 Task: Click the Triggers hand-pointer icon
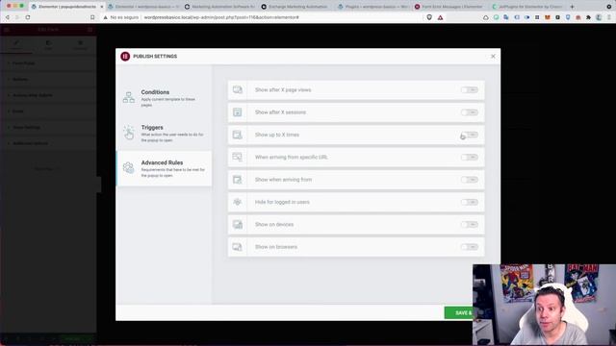pyautogui.click(x=128, y=133)
